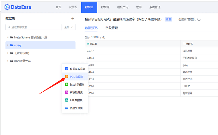
Task: Open the 应用 nav item
Action: (139, 7)
